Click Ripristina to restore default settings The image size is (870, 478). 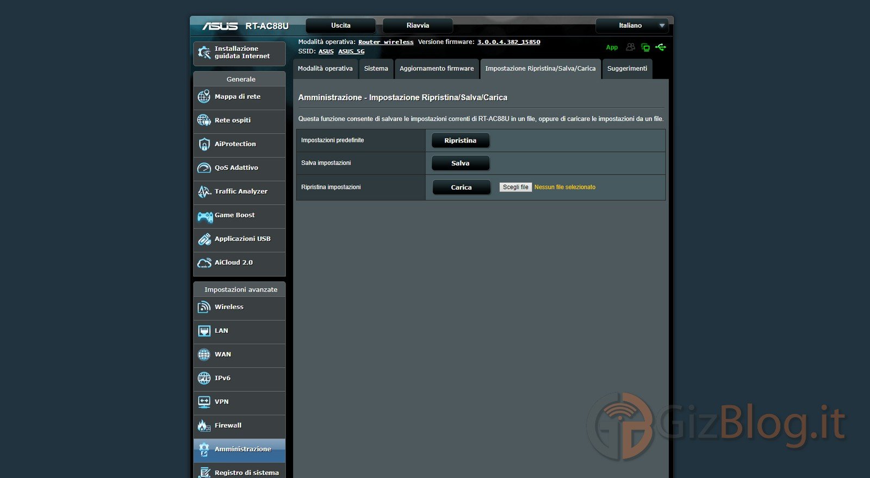coord(461,140)
